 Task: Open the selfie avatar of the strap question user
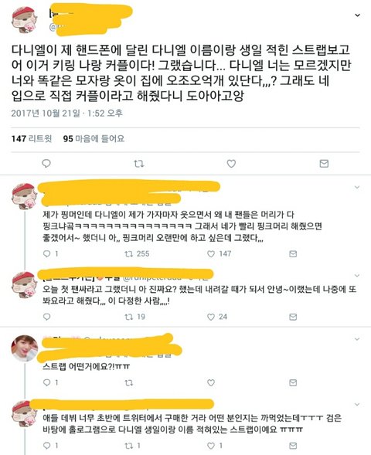click(x=25, y=348)
